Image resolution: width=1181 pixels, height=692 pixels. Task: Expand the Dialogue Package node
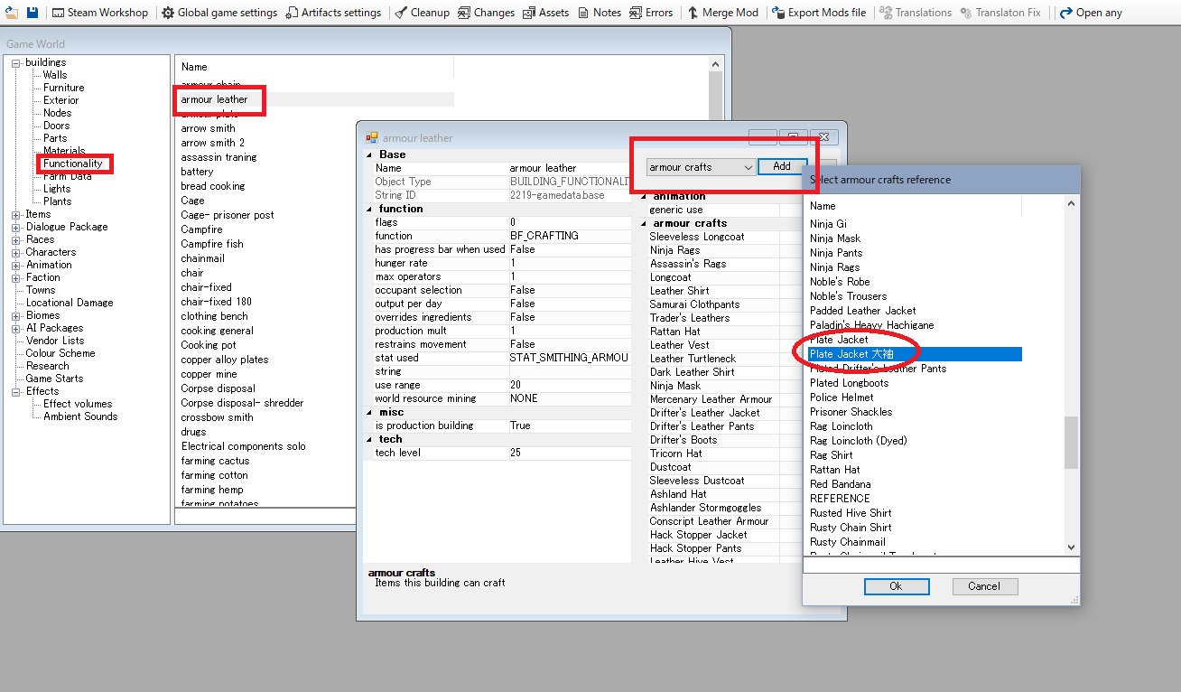click(16, 227)
